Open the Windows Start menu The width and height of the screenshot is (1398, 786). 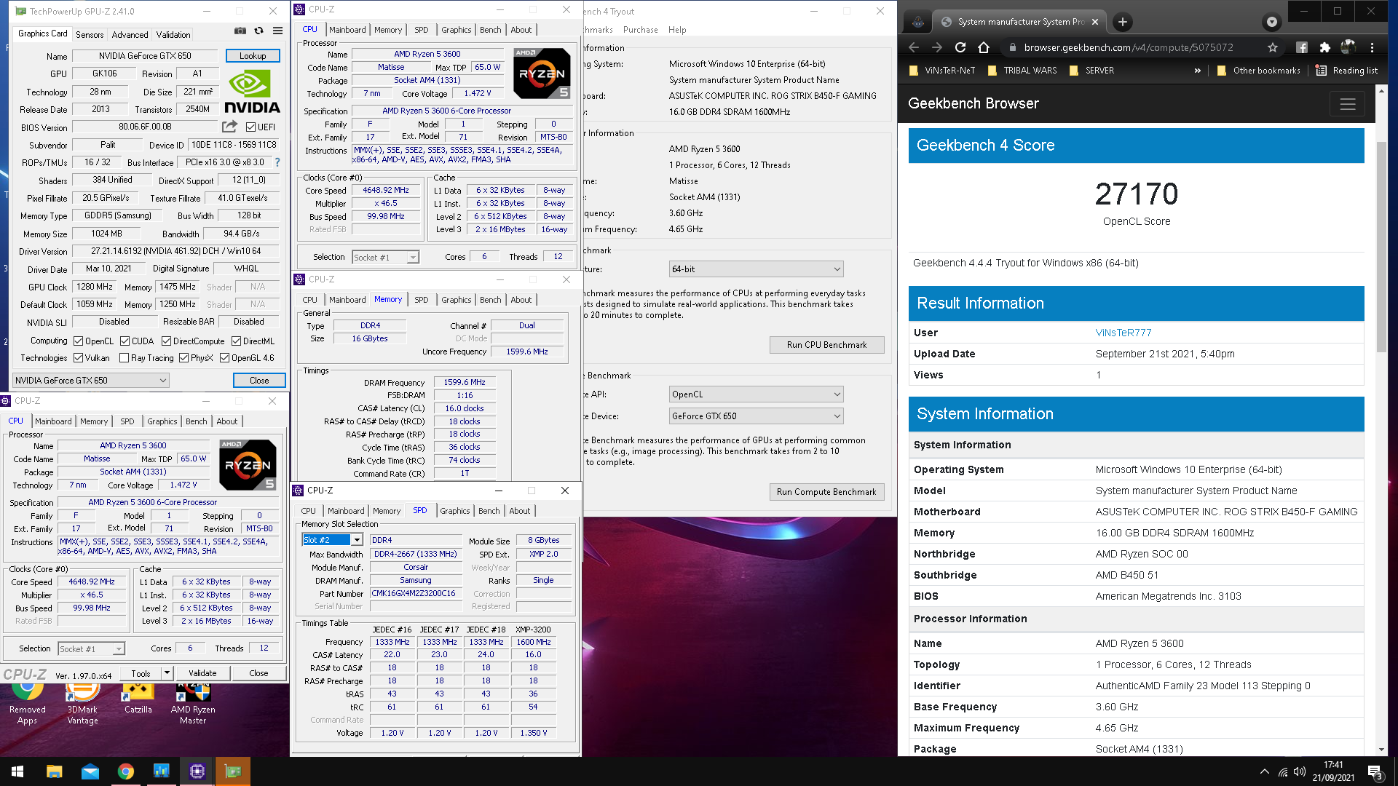click(17, 771)
